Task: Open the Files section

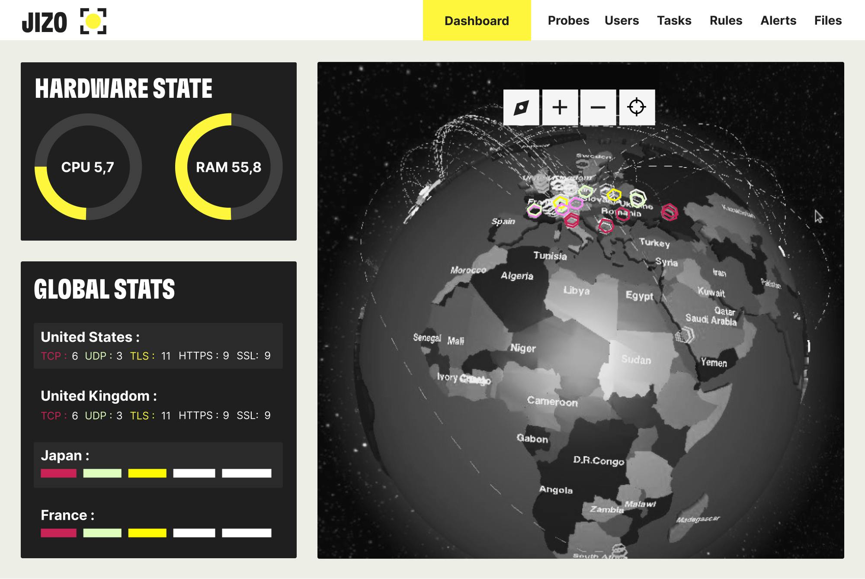Action: 828,21
